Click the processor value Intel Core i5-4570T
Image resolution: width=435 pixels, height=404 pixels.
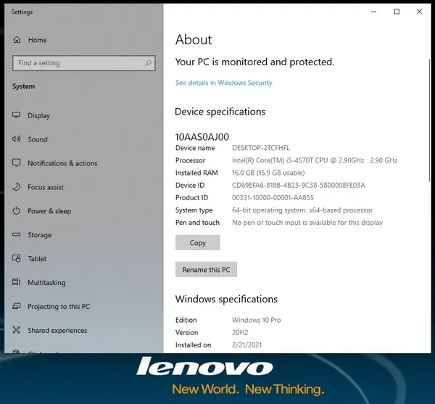(315, 160)
